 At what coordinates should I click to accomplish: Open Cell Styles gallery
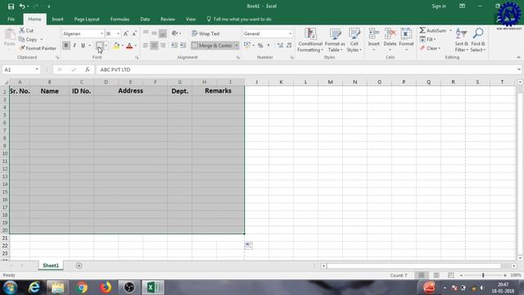click(x=354, y=40)
